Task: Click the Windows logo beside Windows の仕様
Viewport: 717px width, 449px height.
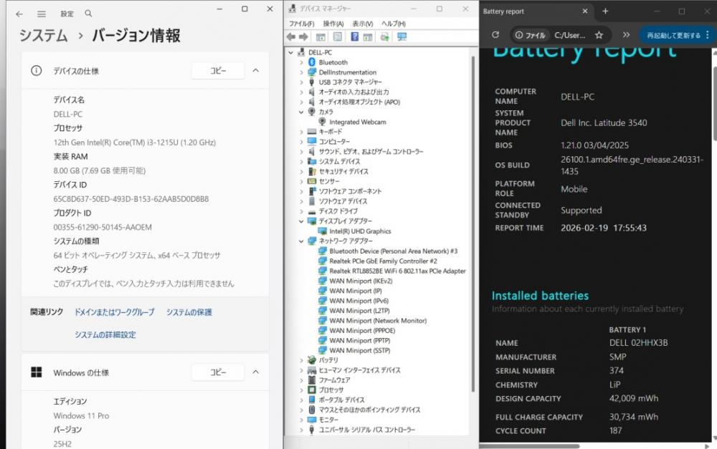Action: (36, 372)
